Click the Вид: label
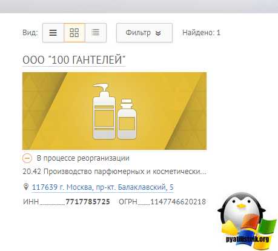 pyautogui.click(x=30, y=33)
